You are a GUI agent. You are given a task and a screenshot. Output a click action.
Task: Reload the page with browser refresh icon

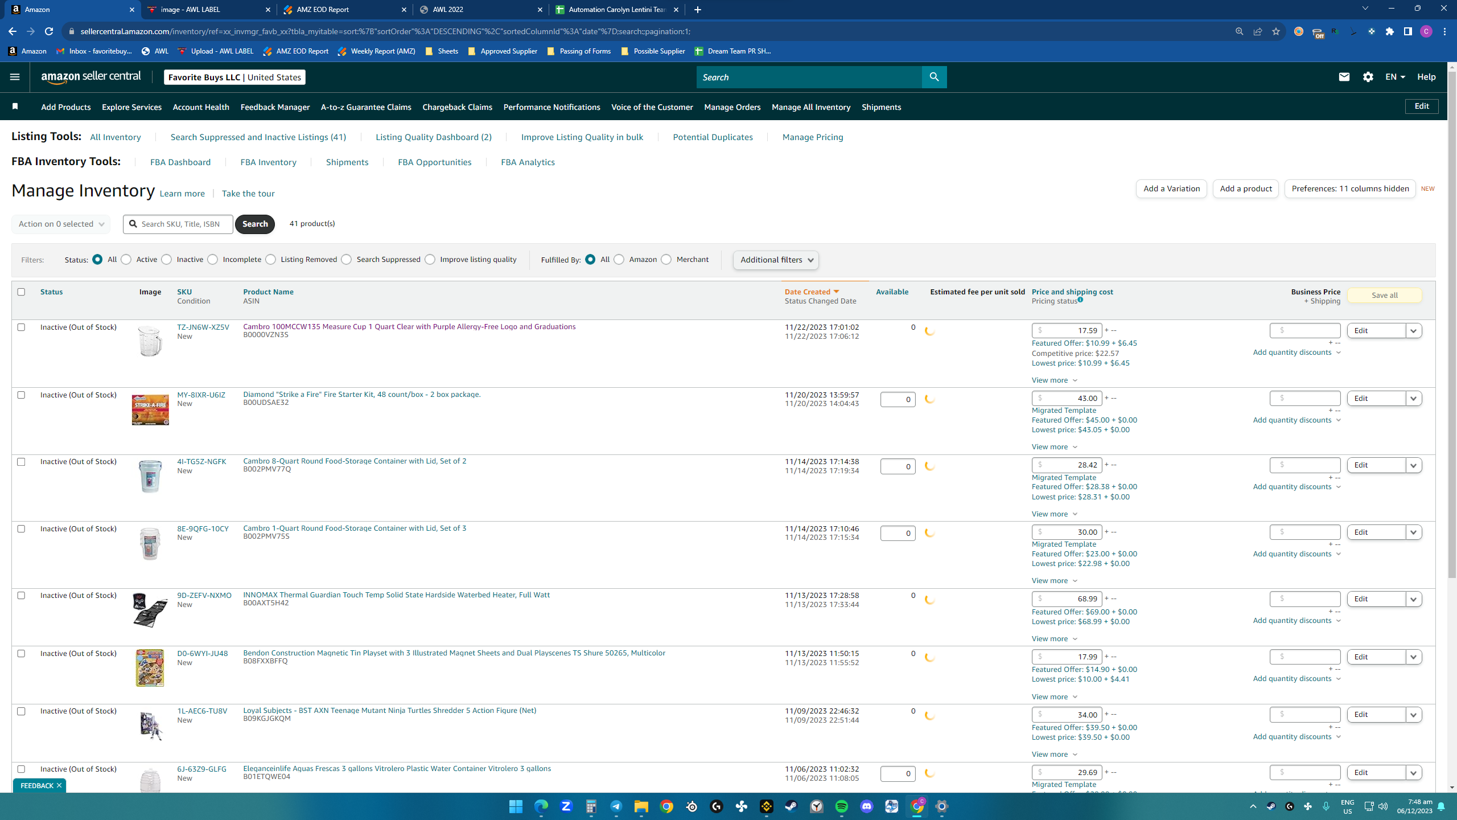pyautogui.click(x=49, y=31)
